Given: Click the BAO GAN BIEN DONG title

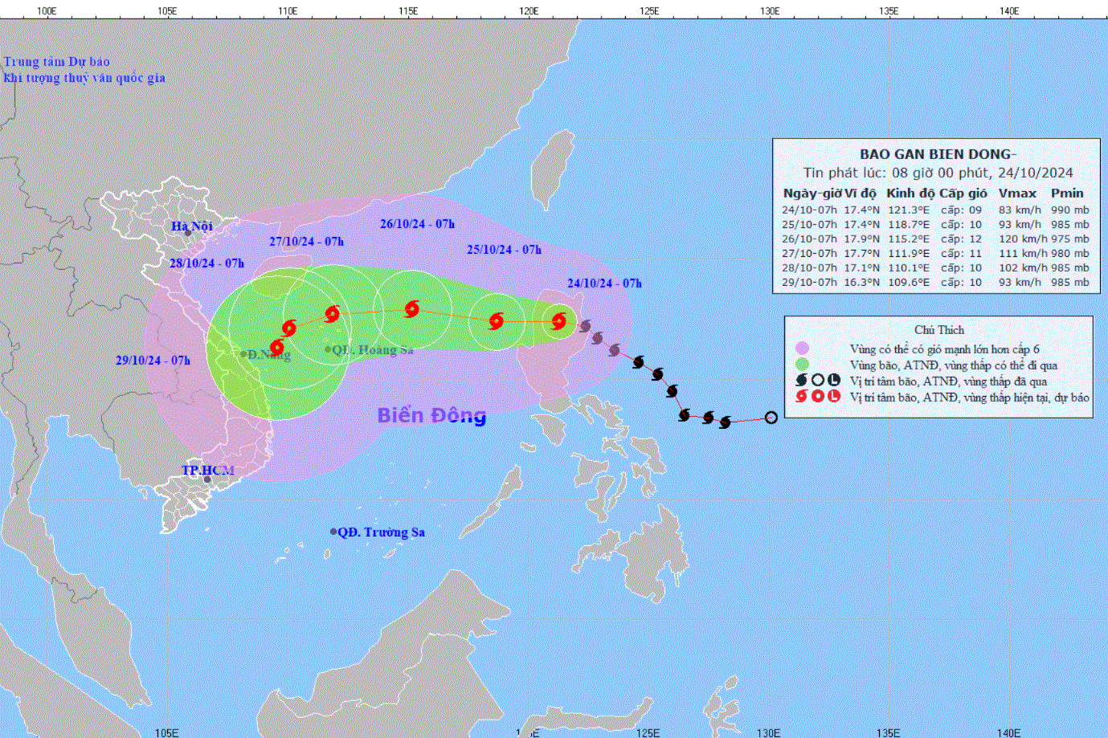Looking at the screenshot, I should 938,154.
